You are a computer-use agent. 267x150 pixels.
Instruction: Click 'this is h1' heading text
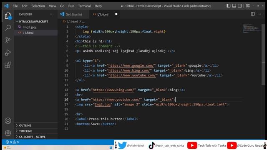pos(93,41)
